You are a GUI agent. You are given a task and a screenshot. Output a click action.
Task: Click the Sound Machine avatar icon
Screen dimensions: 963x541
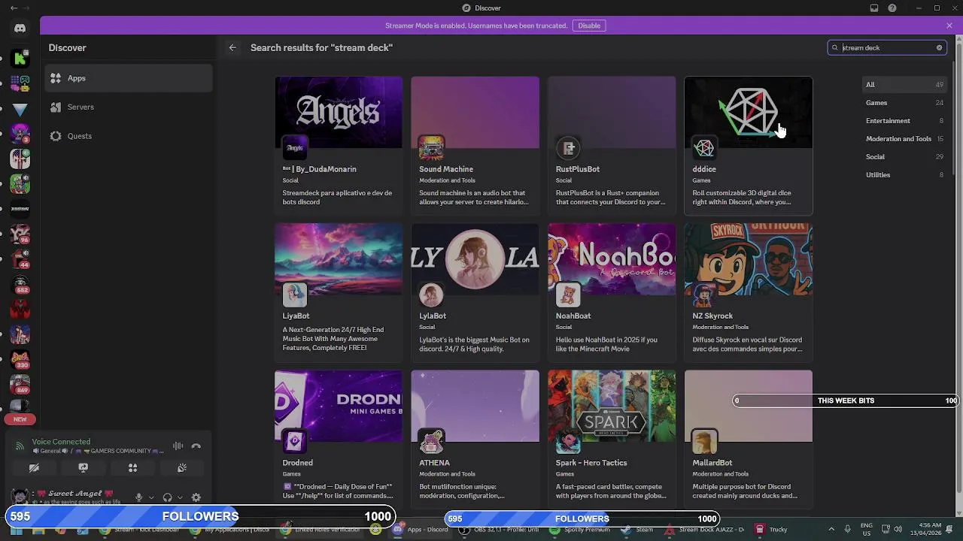[432, 148]
